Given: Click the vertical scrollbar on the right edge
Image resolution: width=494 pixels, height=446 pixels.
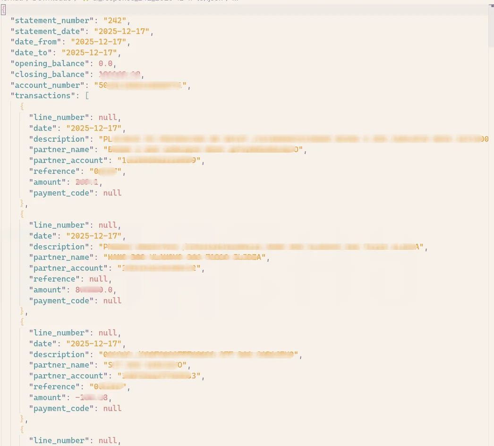Looking at the screenshot, I should point(492,189).
